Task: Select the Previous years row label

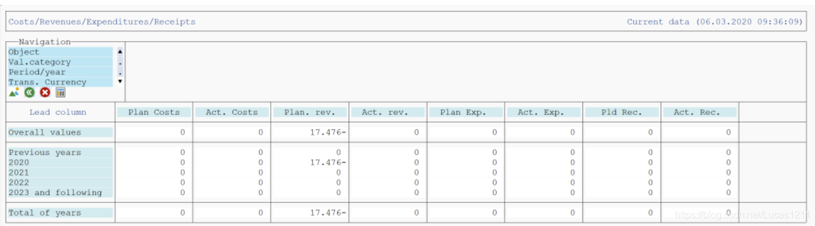Action: (x=60, y=152)
